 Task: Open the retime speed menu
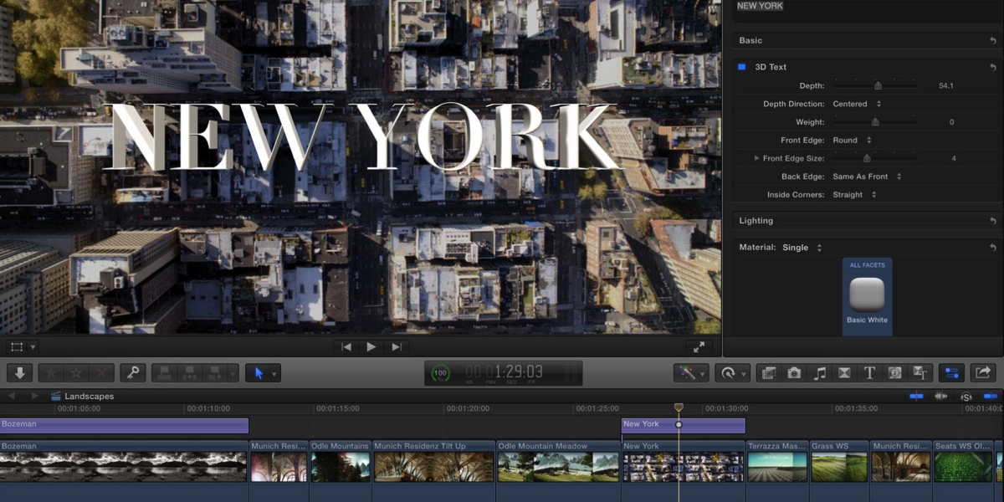coord(731,373)
